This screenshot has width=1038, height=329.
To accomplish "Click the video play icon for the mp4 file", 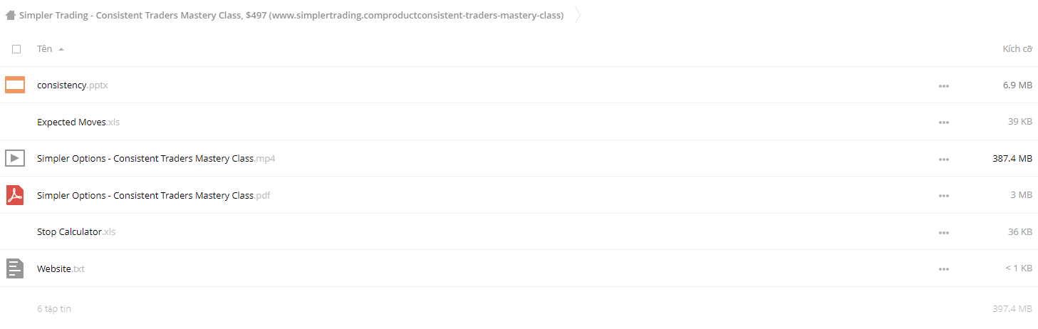I will (15, 158).
